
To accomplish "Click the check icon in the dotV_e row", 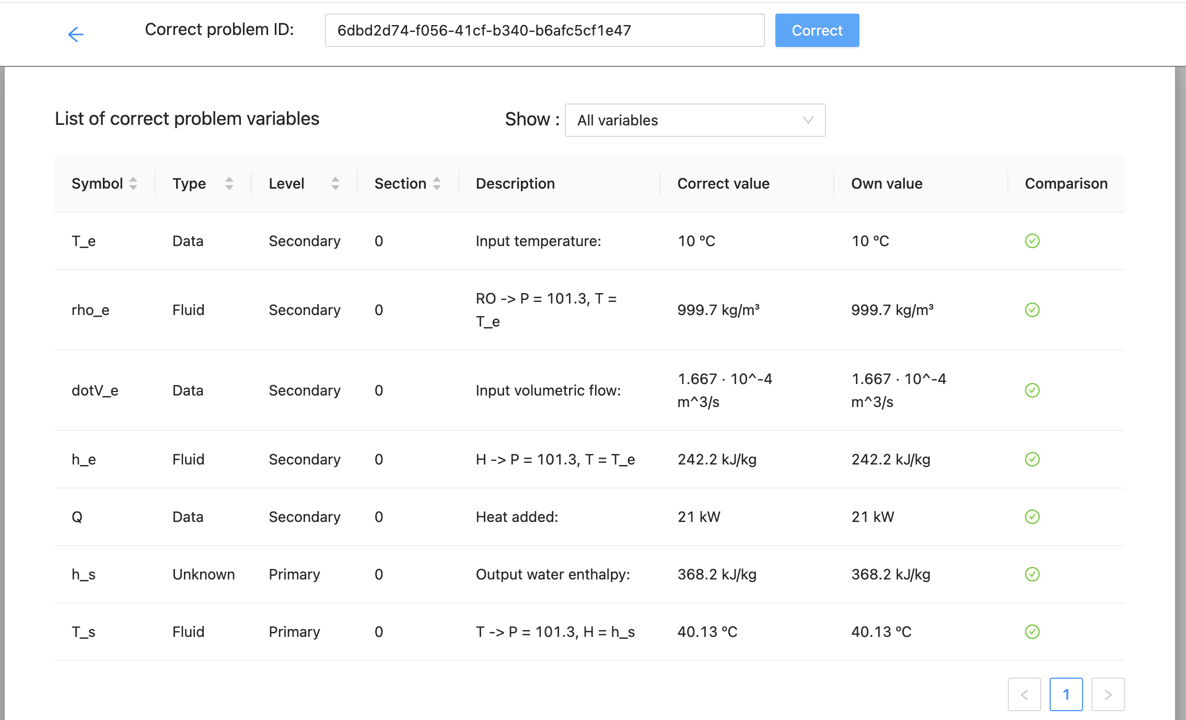I will pyautogui.click(x=1032, y=390).
